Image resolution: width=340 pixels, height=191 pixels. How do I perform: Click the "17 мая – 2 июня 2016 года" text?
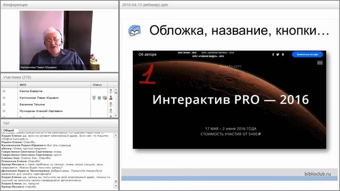pyautogui.click(x=231, y=128)
